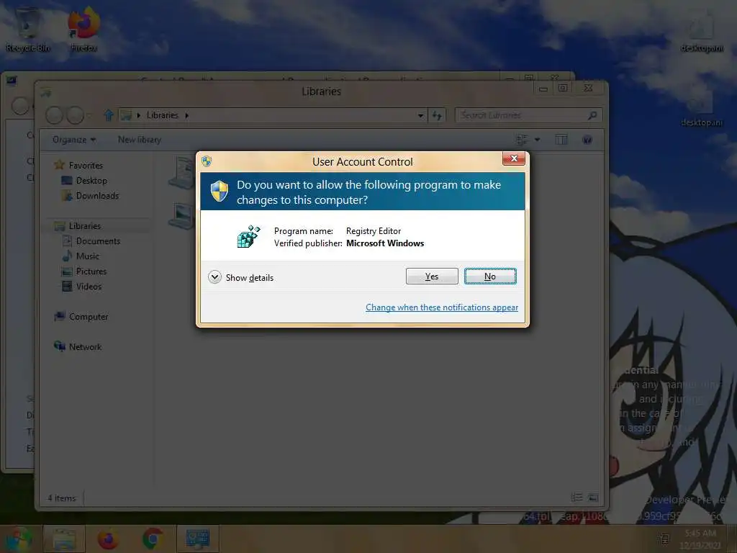Click No in User Account Control dialog
Image resolution: width=737 pixels, height=553 pixels.
coord(489,276)
